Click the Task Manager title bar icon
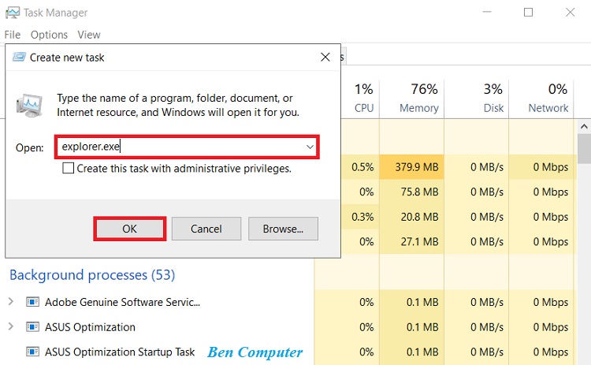Image resolution: width=591 pixels, height=365 pixels. (12, 12)
